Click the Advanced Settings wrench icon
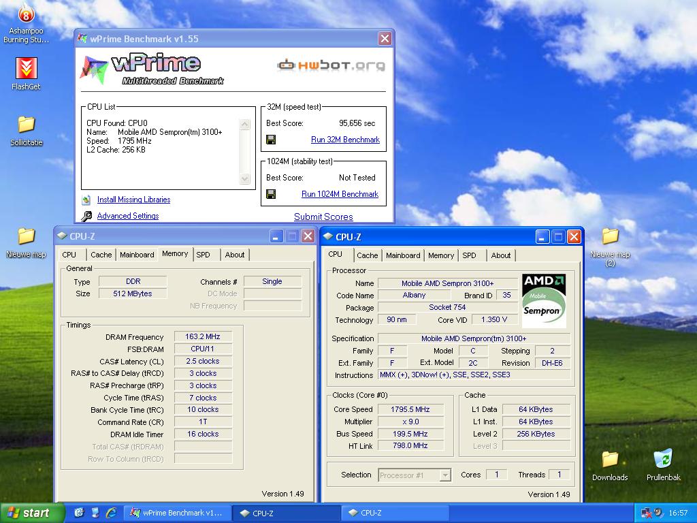The height and width of the screenshot is (523, 697). coord(86,216)
